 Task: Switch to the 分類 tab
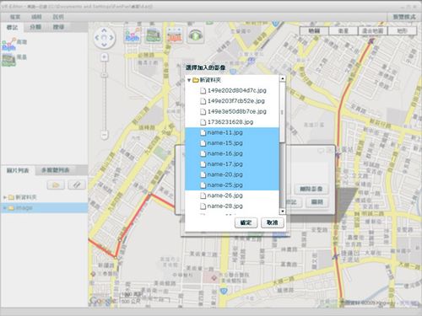(35, 27)
